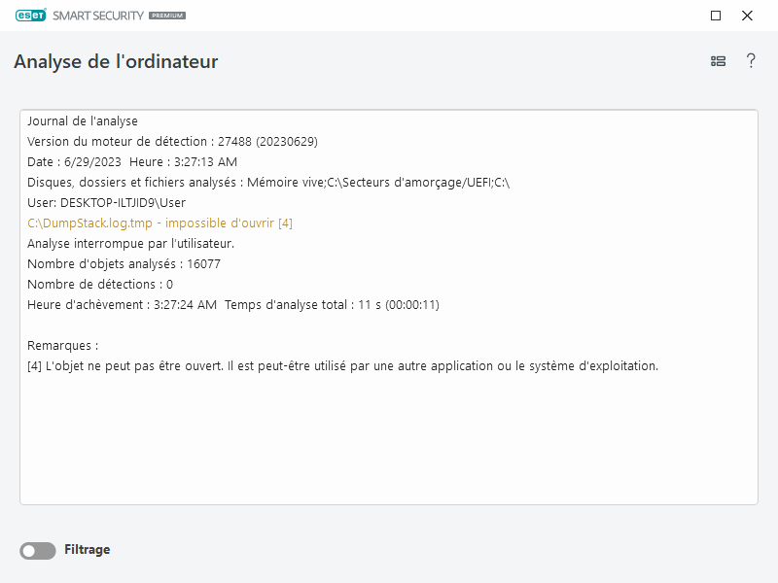The image size is (778, 583).
Task: Select the User DESKTOP-ILTJID9 line
Action: [x=106, y=203]
